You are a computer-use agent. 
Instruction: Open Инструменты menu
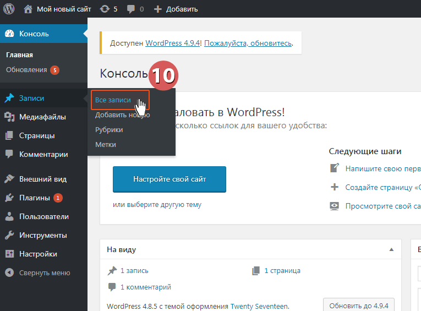pyautogui.click(x=44, y=236)
